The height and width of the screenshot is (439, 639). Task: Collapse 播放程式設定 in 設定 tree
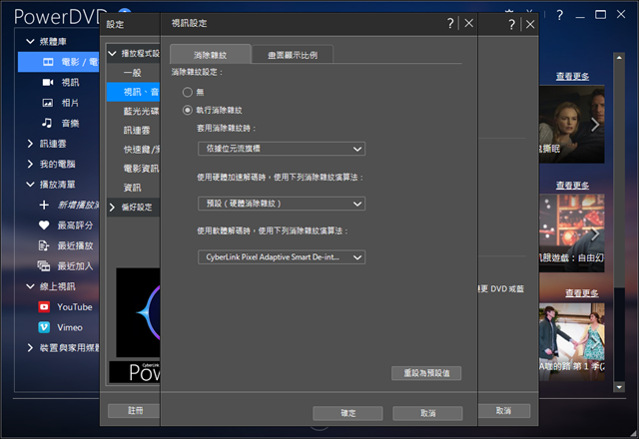(113, 53)
